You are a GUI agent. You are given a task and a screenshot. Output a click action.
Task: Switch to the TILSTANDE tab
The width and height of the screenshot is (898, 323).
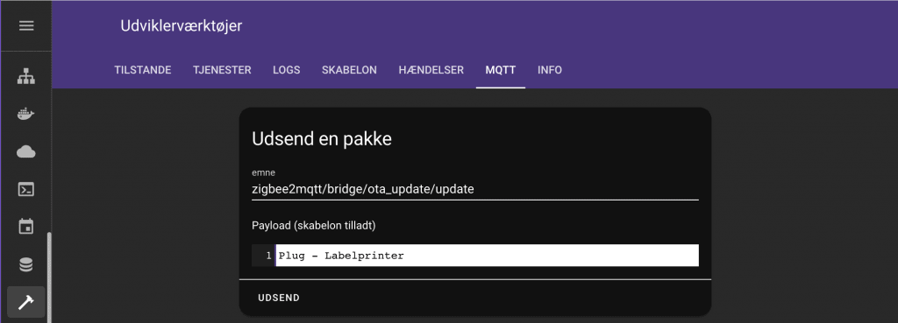click(143, 70)
